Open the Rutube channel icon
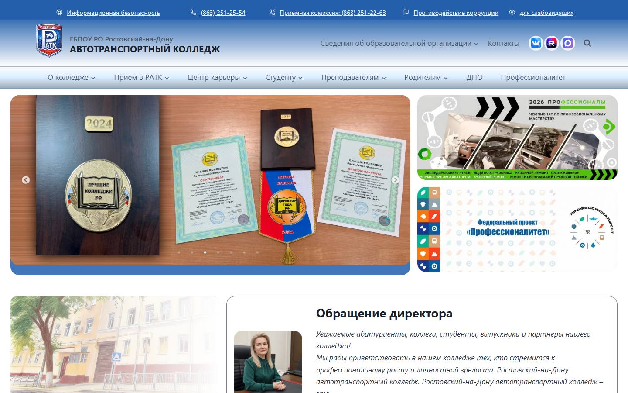The width and height of the screenshot is (628, 393). pyautogui.click(x=552, y=43)
